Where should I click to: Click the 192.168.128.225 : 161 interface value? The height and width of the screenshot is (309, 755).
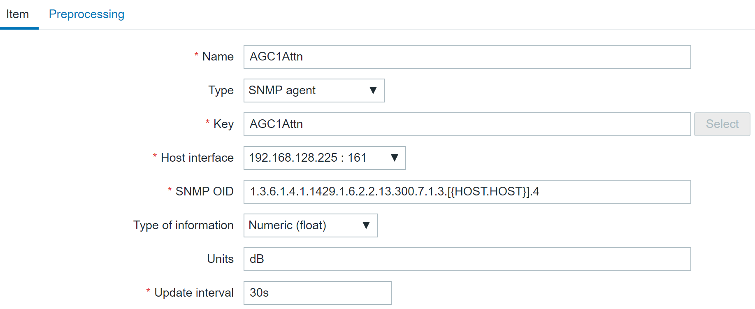[x=307, y=158]
